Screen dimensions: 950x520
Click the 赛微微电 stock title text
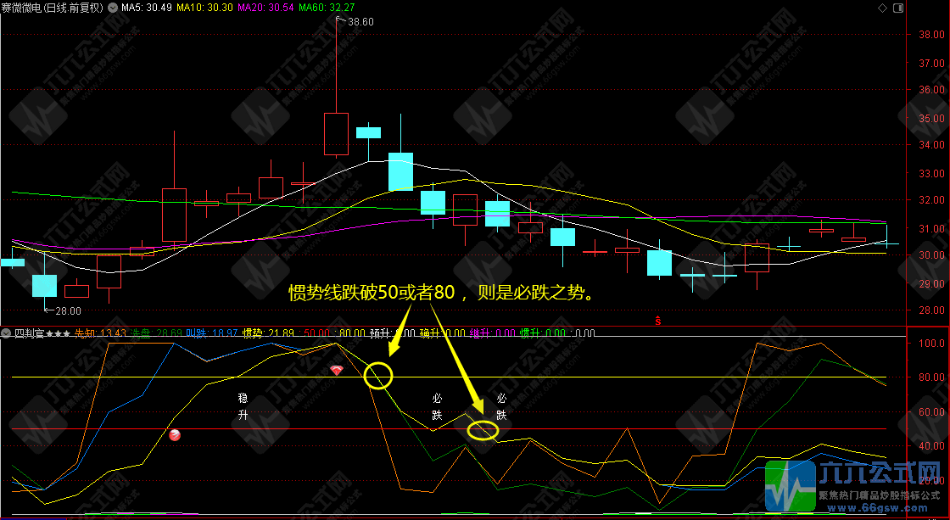24,8
